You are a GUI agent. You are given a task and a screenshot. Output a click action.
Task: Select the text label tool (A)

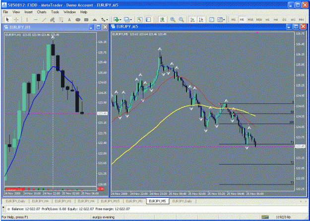coord(69,19)
